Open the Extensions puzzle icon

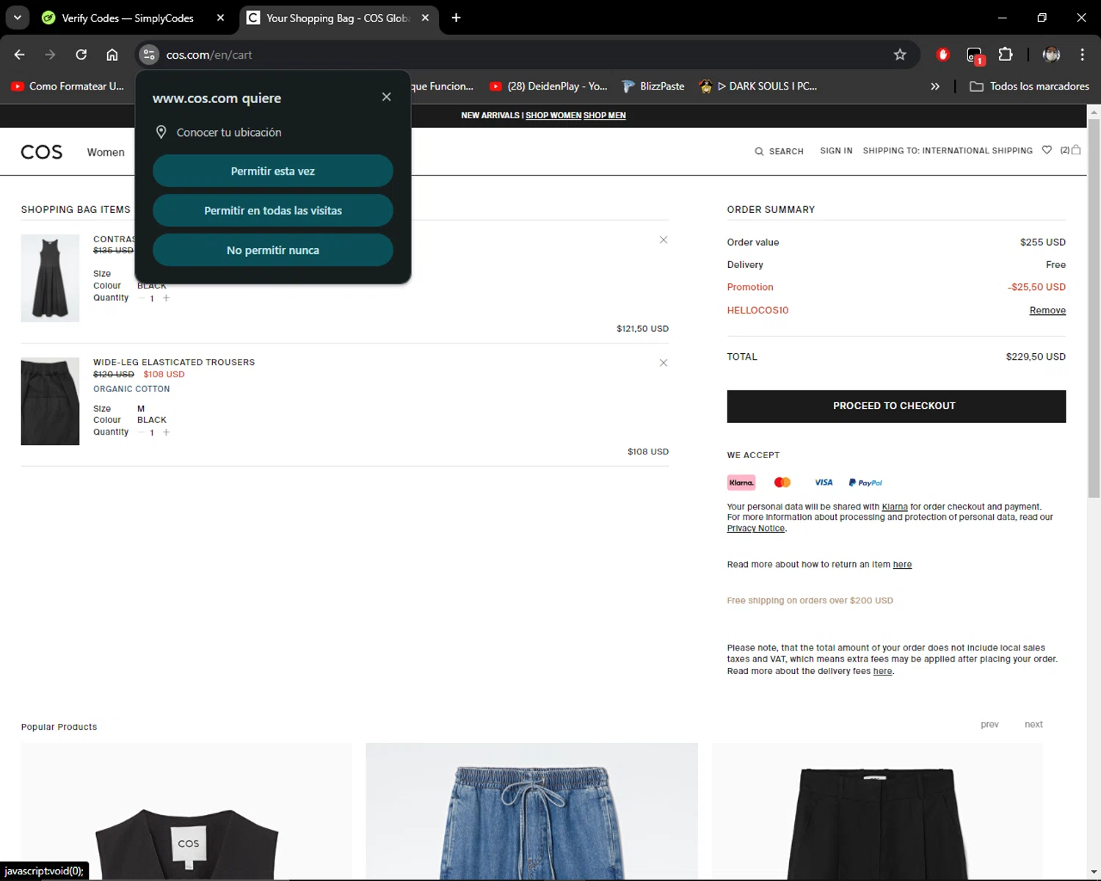click(x=1006, y=54)
